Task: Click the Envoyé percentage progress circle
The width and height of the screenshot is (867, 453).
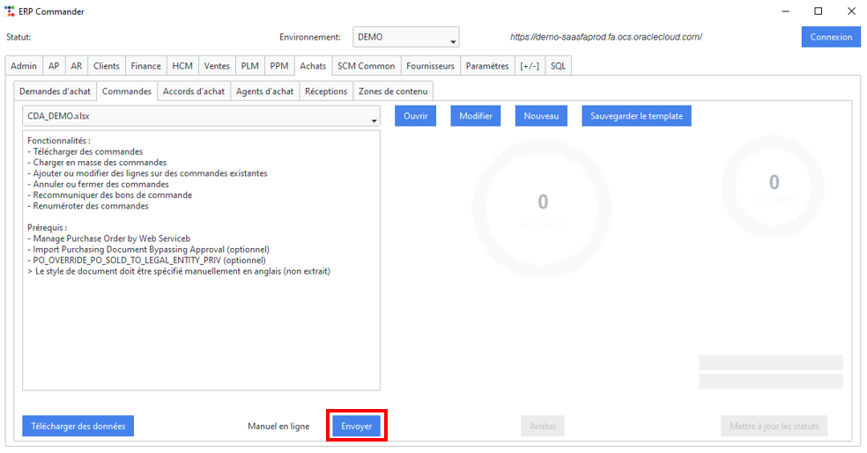Action: pos(543,208)
